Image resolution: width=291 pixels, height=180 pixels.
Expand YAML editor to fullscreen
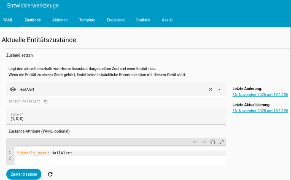(x=221, y=142)
